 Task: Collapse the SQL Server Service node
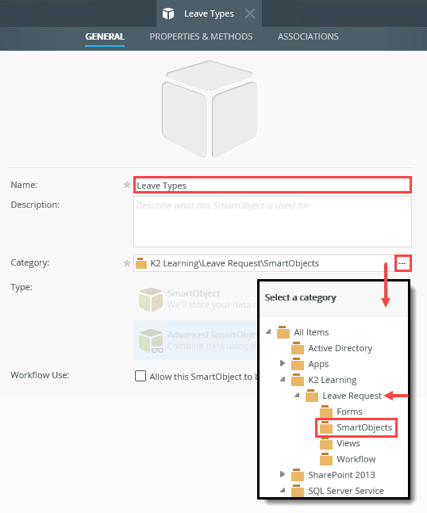[283, 490]
